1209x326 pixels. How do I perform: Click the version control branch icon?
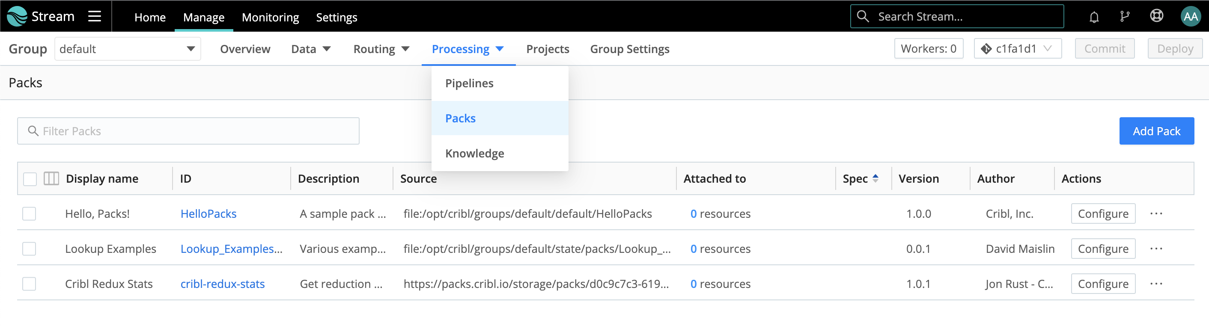[x=1125, y=16]
